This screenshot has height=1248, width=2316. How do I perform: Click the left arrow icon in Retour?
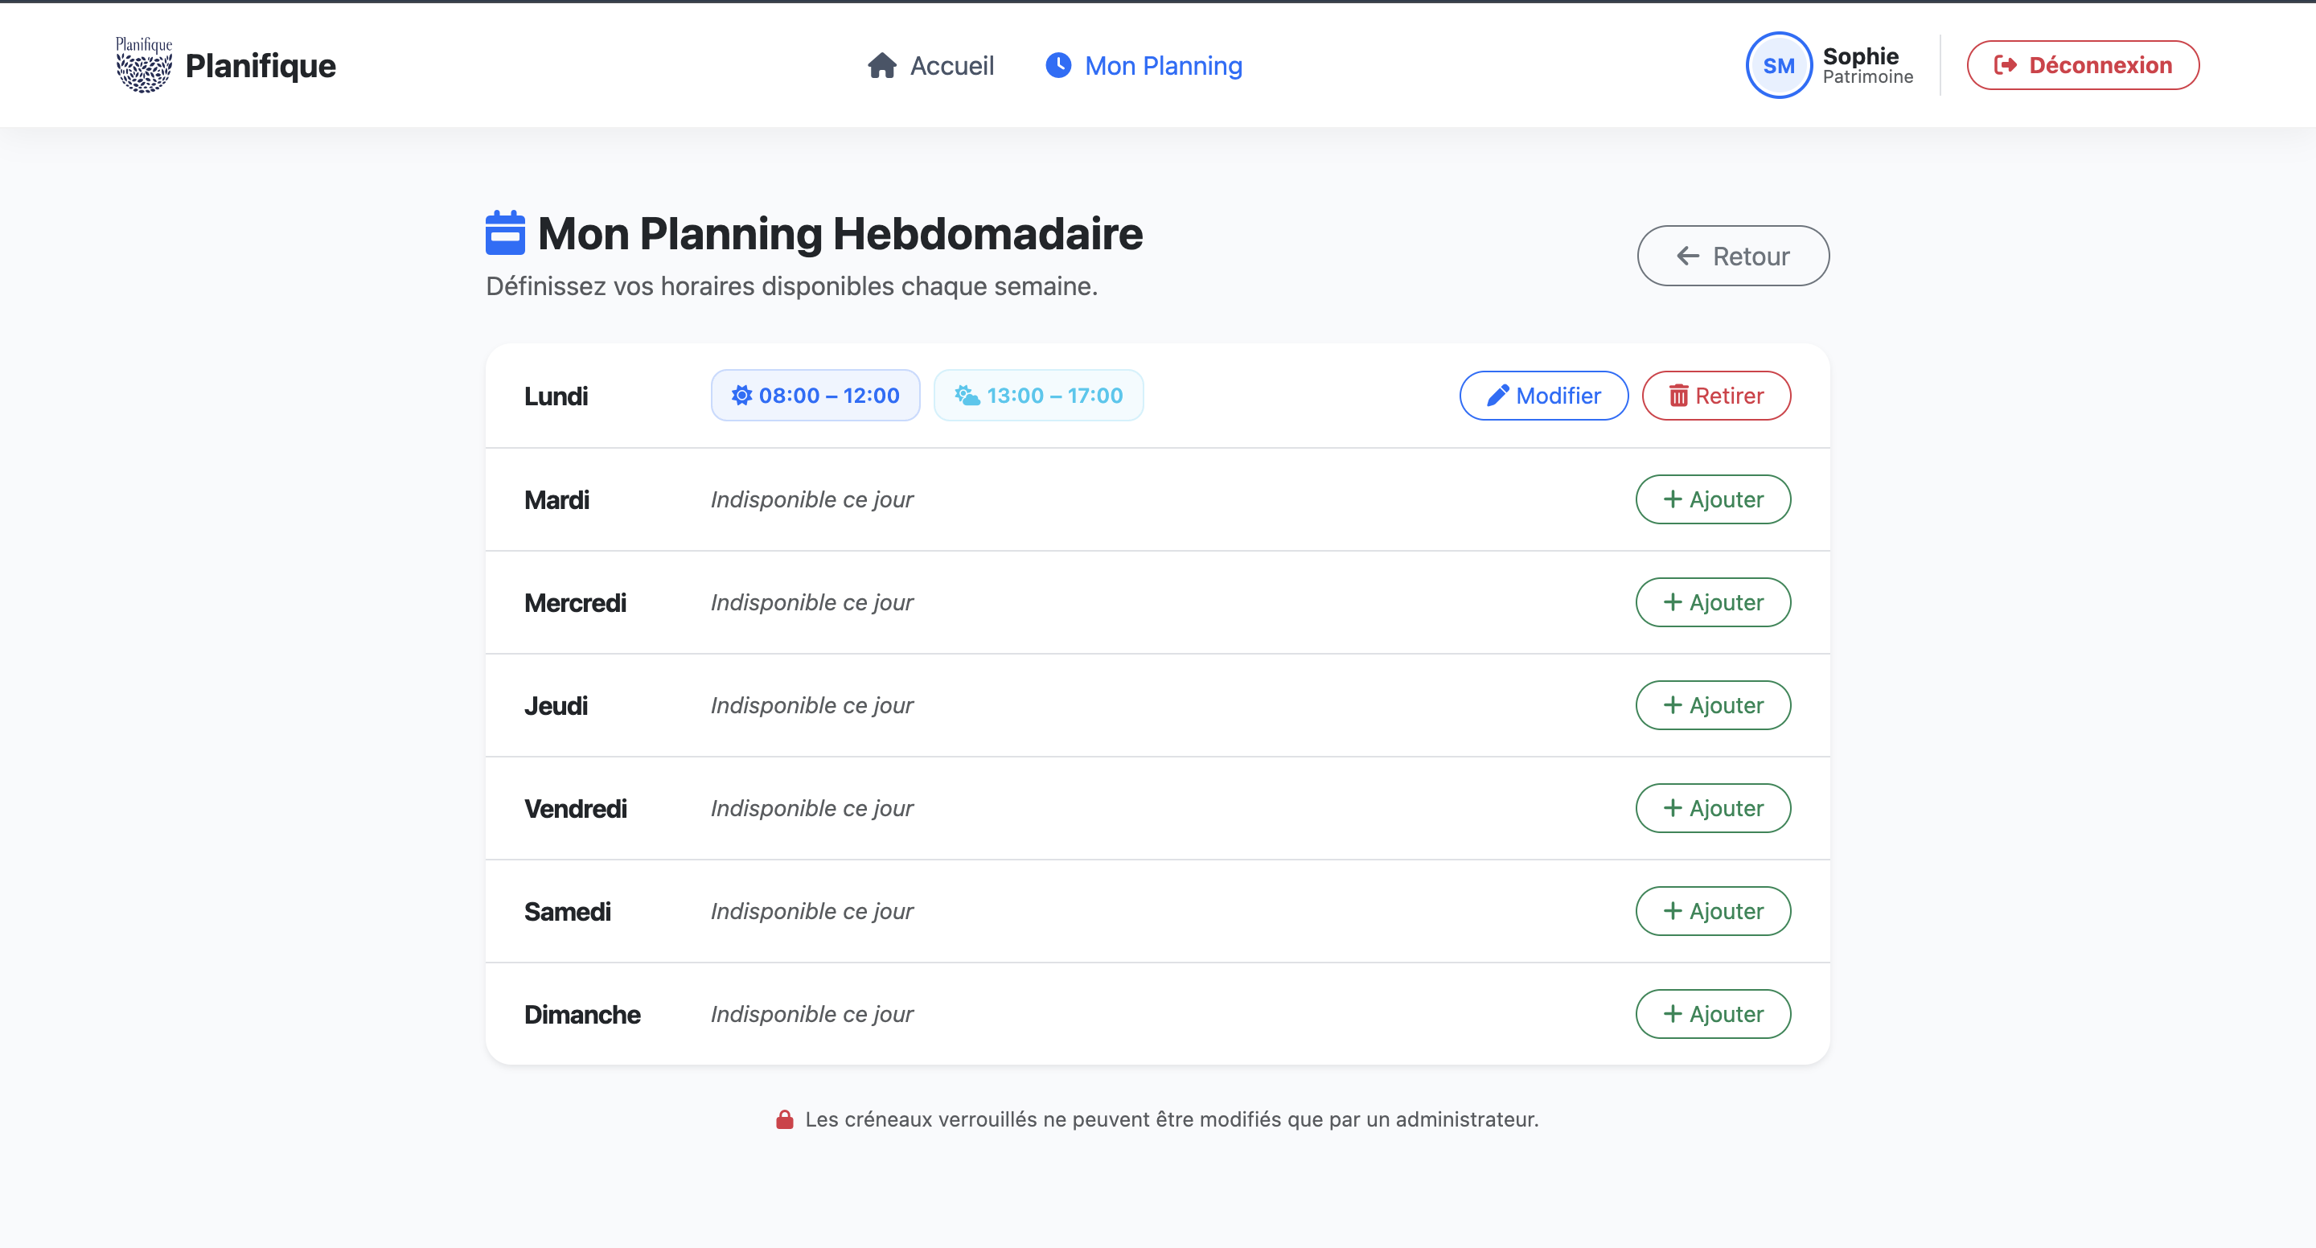point(1688,257)
